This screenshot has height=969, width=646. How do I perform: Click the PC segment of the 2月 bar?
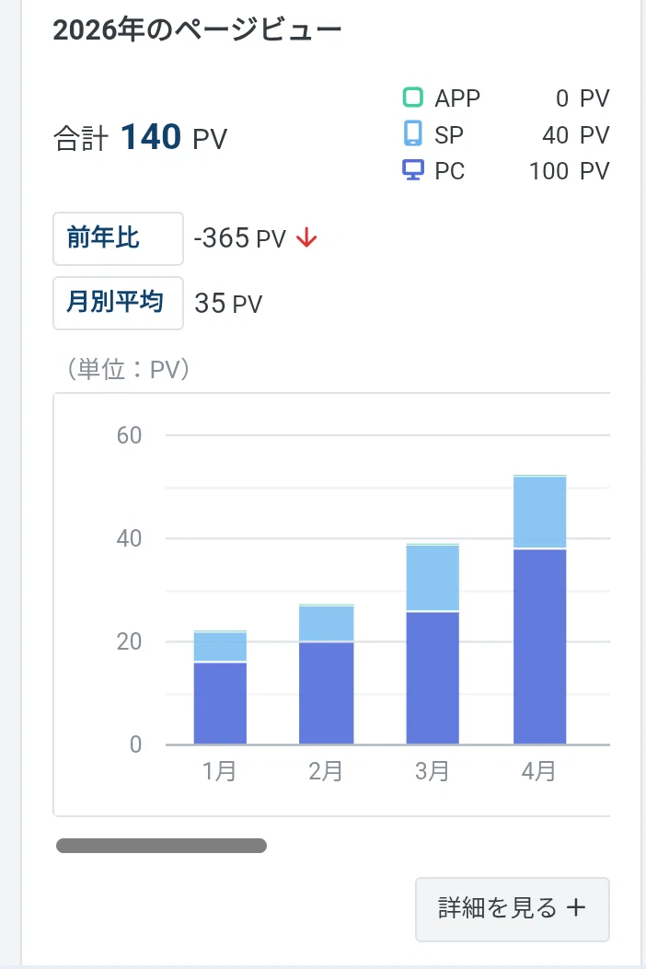tap(327, 693)
